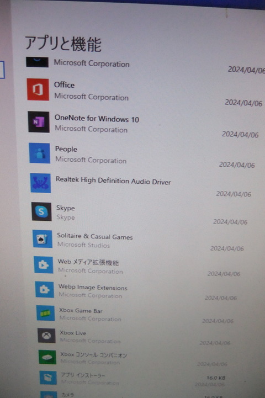Select "OneNote for Windows 10" entry name
The height and width of the screenshot is (398, 265).
tap(97, 119)
